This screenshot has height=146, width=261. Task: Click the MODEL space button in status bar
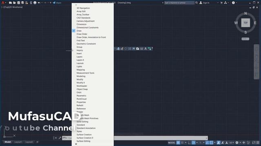point(172,142)
